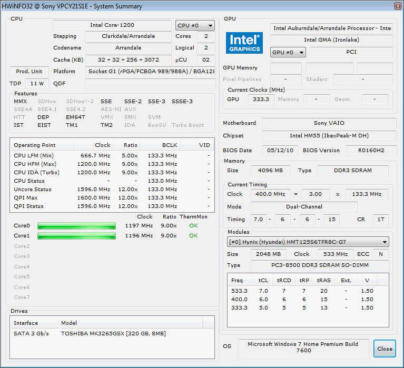This screenshot has width=404, height=368.
Task: Close the window using the title bar X
Action: tap(397, 6)
